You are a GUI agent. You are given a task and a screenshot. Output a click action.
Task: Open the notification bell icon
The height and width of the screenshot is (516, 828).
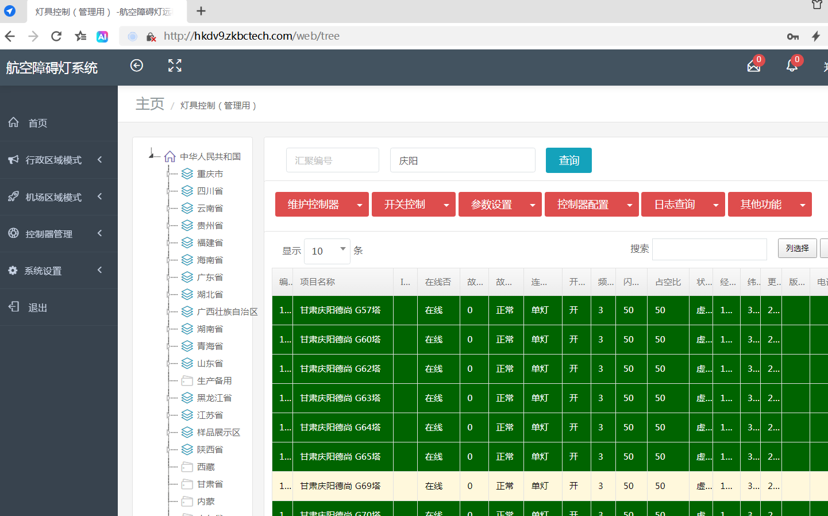point(792,66)
